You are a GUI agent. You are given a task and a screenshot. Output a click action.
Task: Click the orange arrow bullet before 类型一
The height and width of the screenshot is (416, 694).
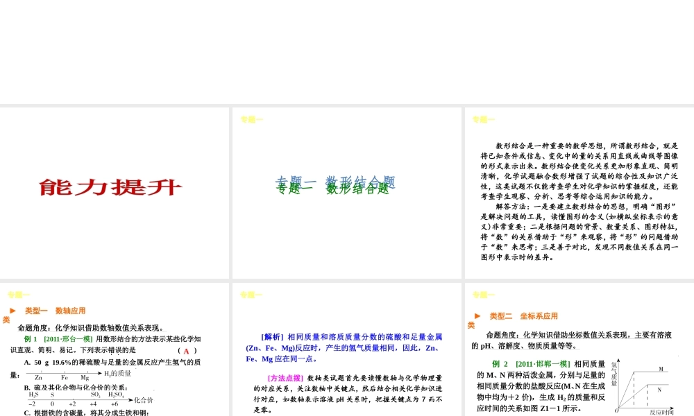(x=12, y=311)
